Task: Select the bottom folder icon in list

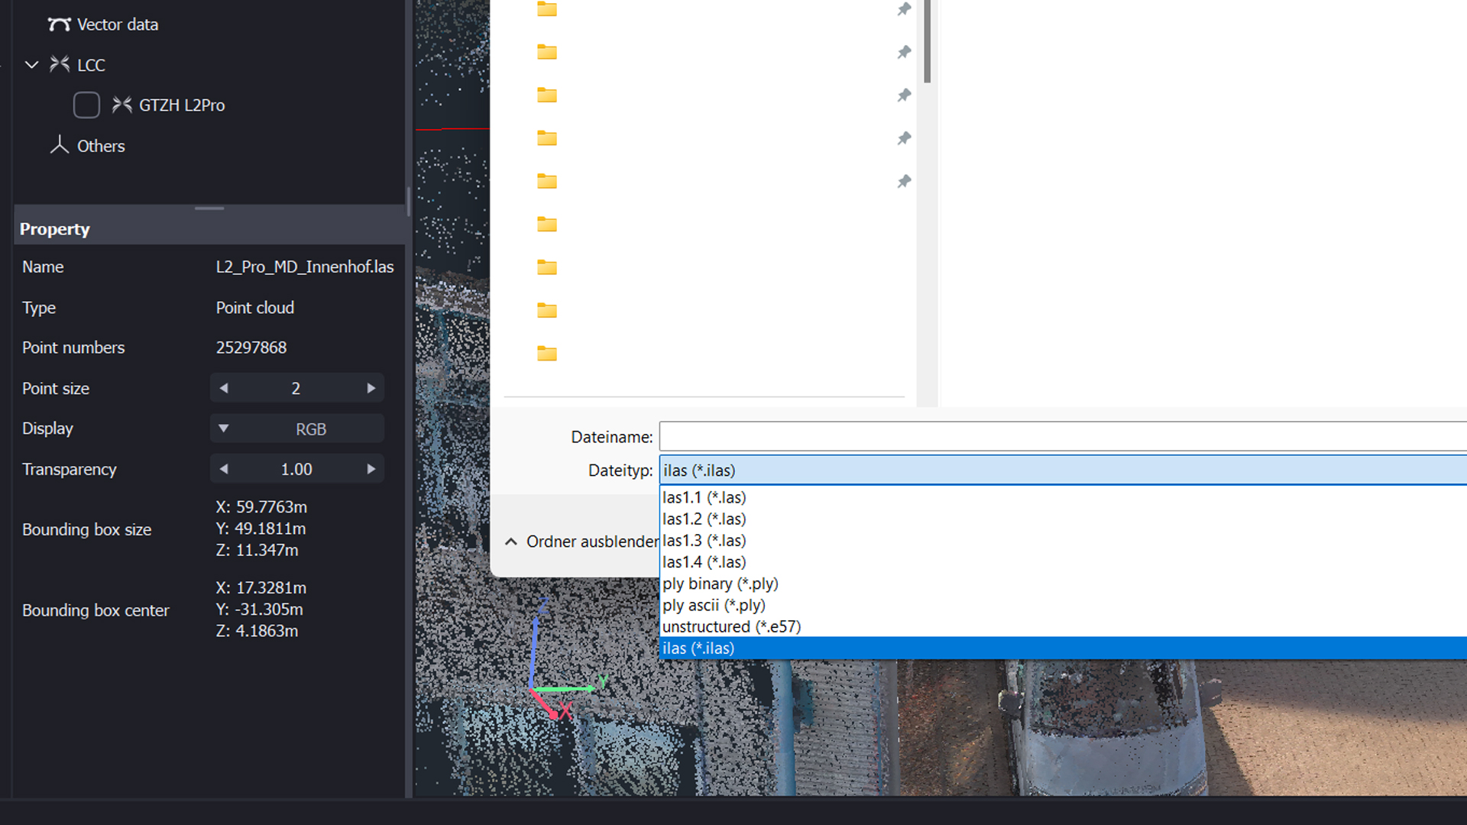Action: (x=547, y=354)
